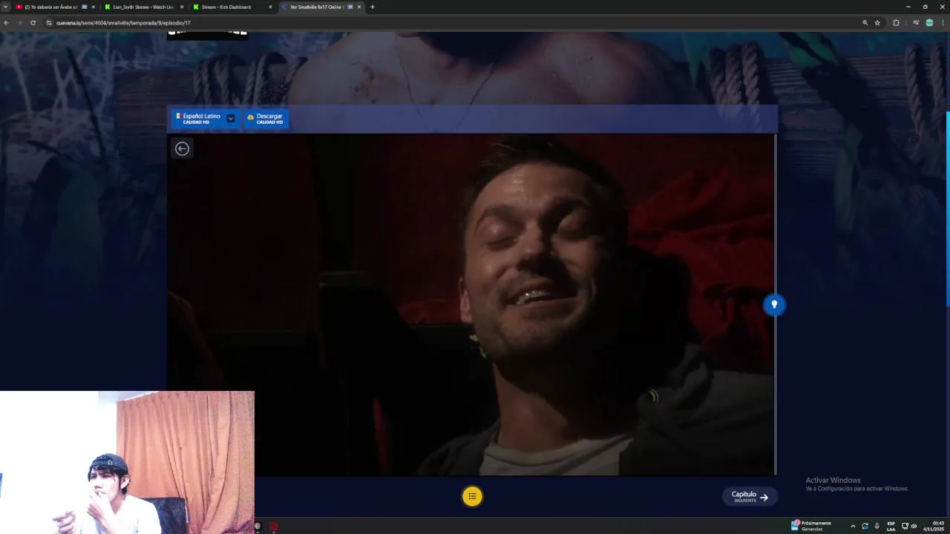
Task: Reload the current page
Action: 33,23
